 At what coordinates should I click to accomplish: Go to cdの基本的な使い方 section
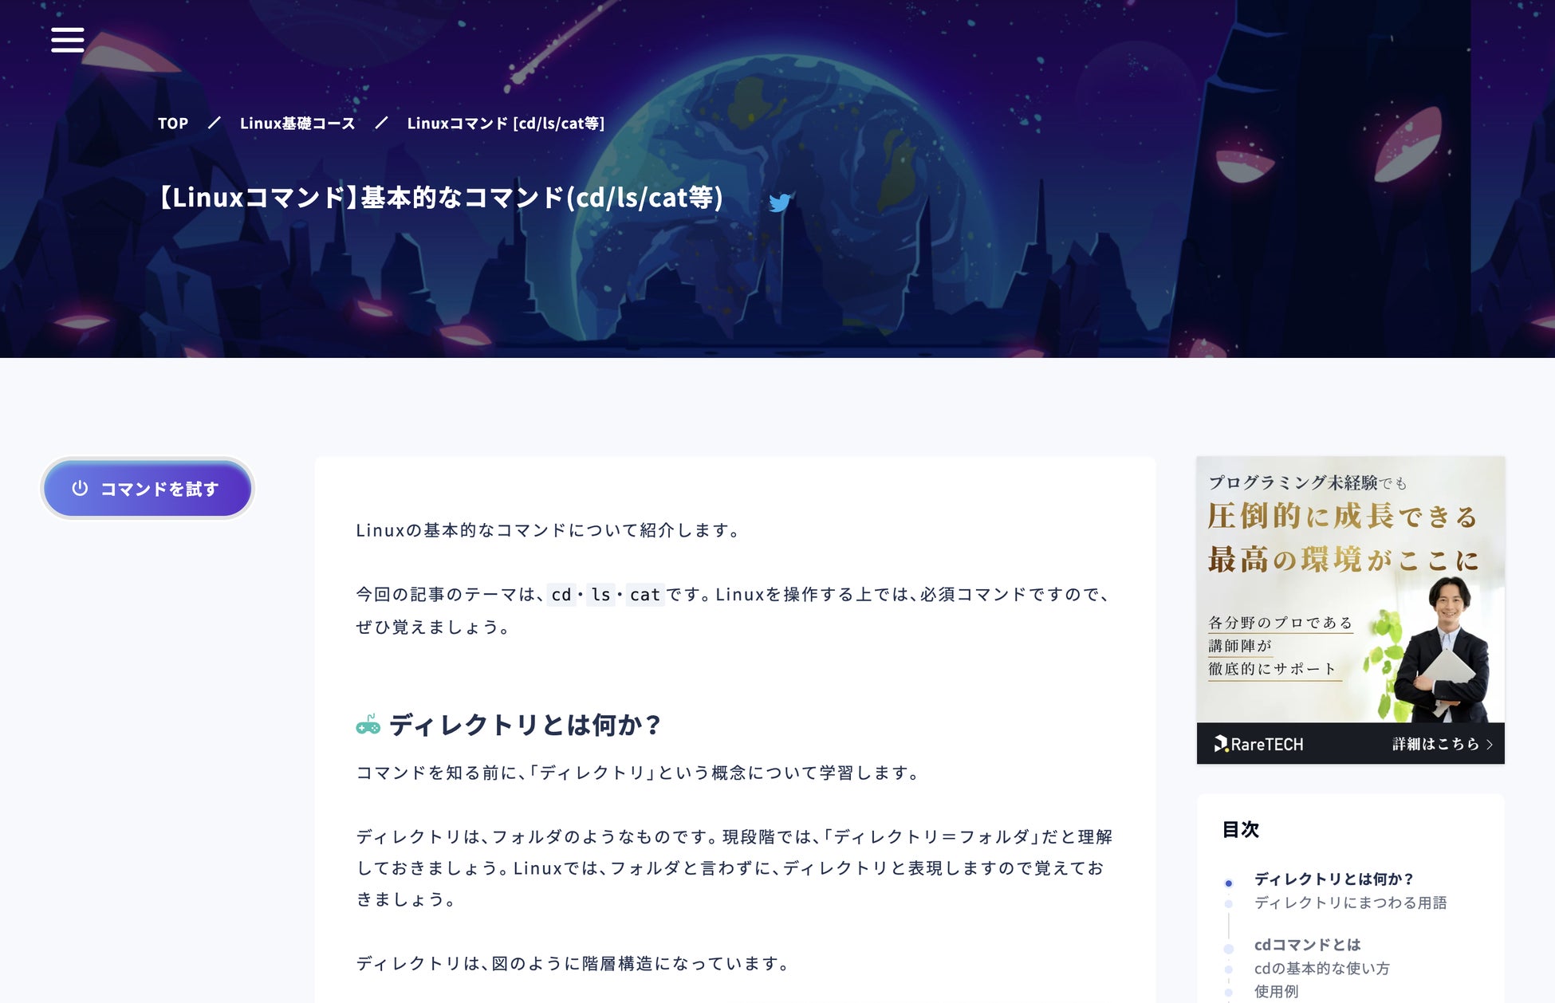[1321, 968]
